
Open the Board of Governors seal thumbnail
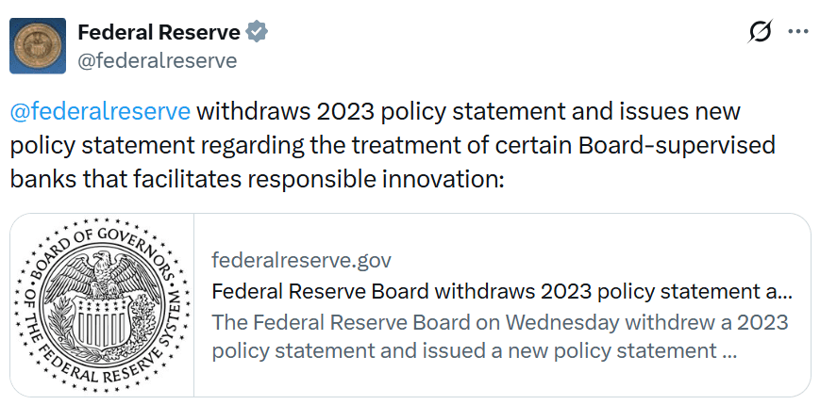click(x=102, y=305)
